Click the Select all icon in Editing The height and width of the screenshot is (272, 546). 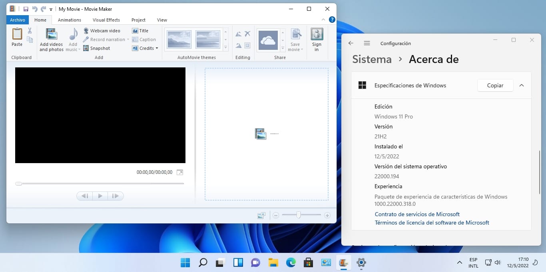pyautogui.click(x=247, y=45)
